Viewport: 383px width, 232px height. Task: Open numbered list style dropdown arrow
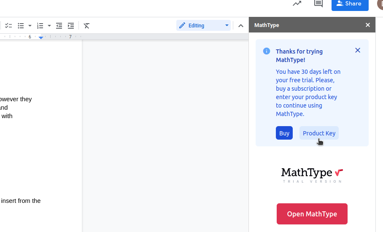coord(49,26)
